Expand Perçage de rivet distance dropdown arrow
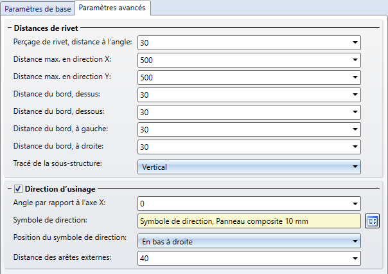The image size is (388, 274). click(355, 43)
